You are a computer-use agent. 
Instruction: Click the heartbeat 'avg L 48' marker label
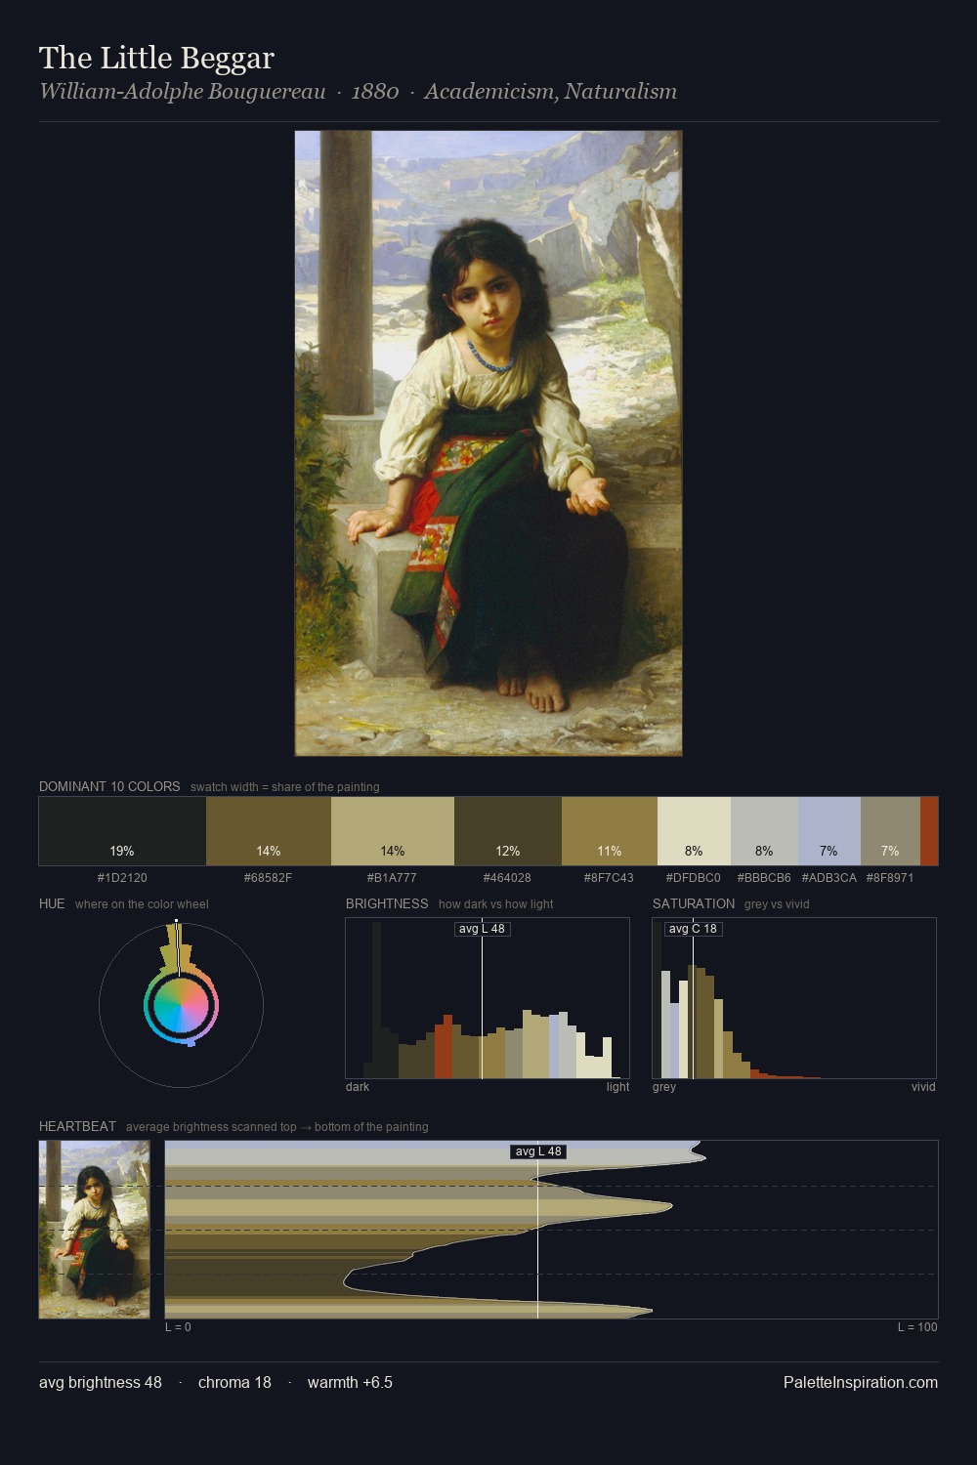click(538, 1151)
